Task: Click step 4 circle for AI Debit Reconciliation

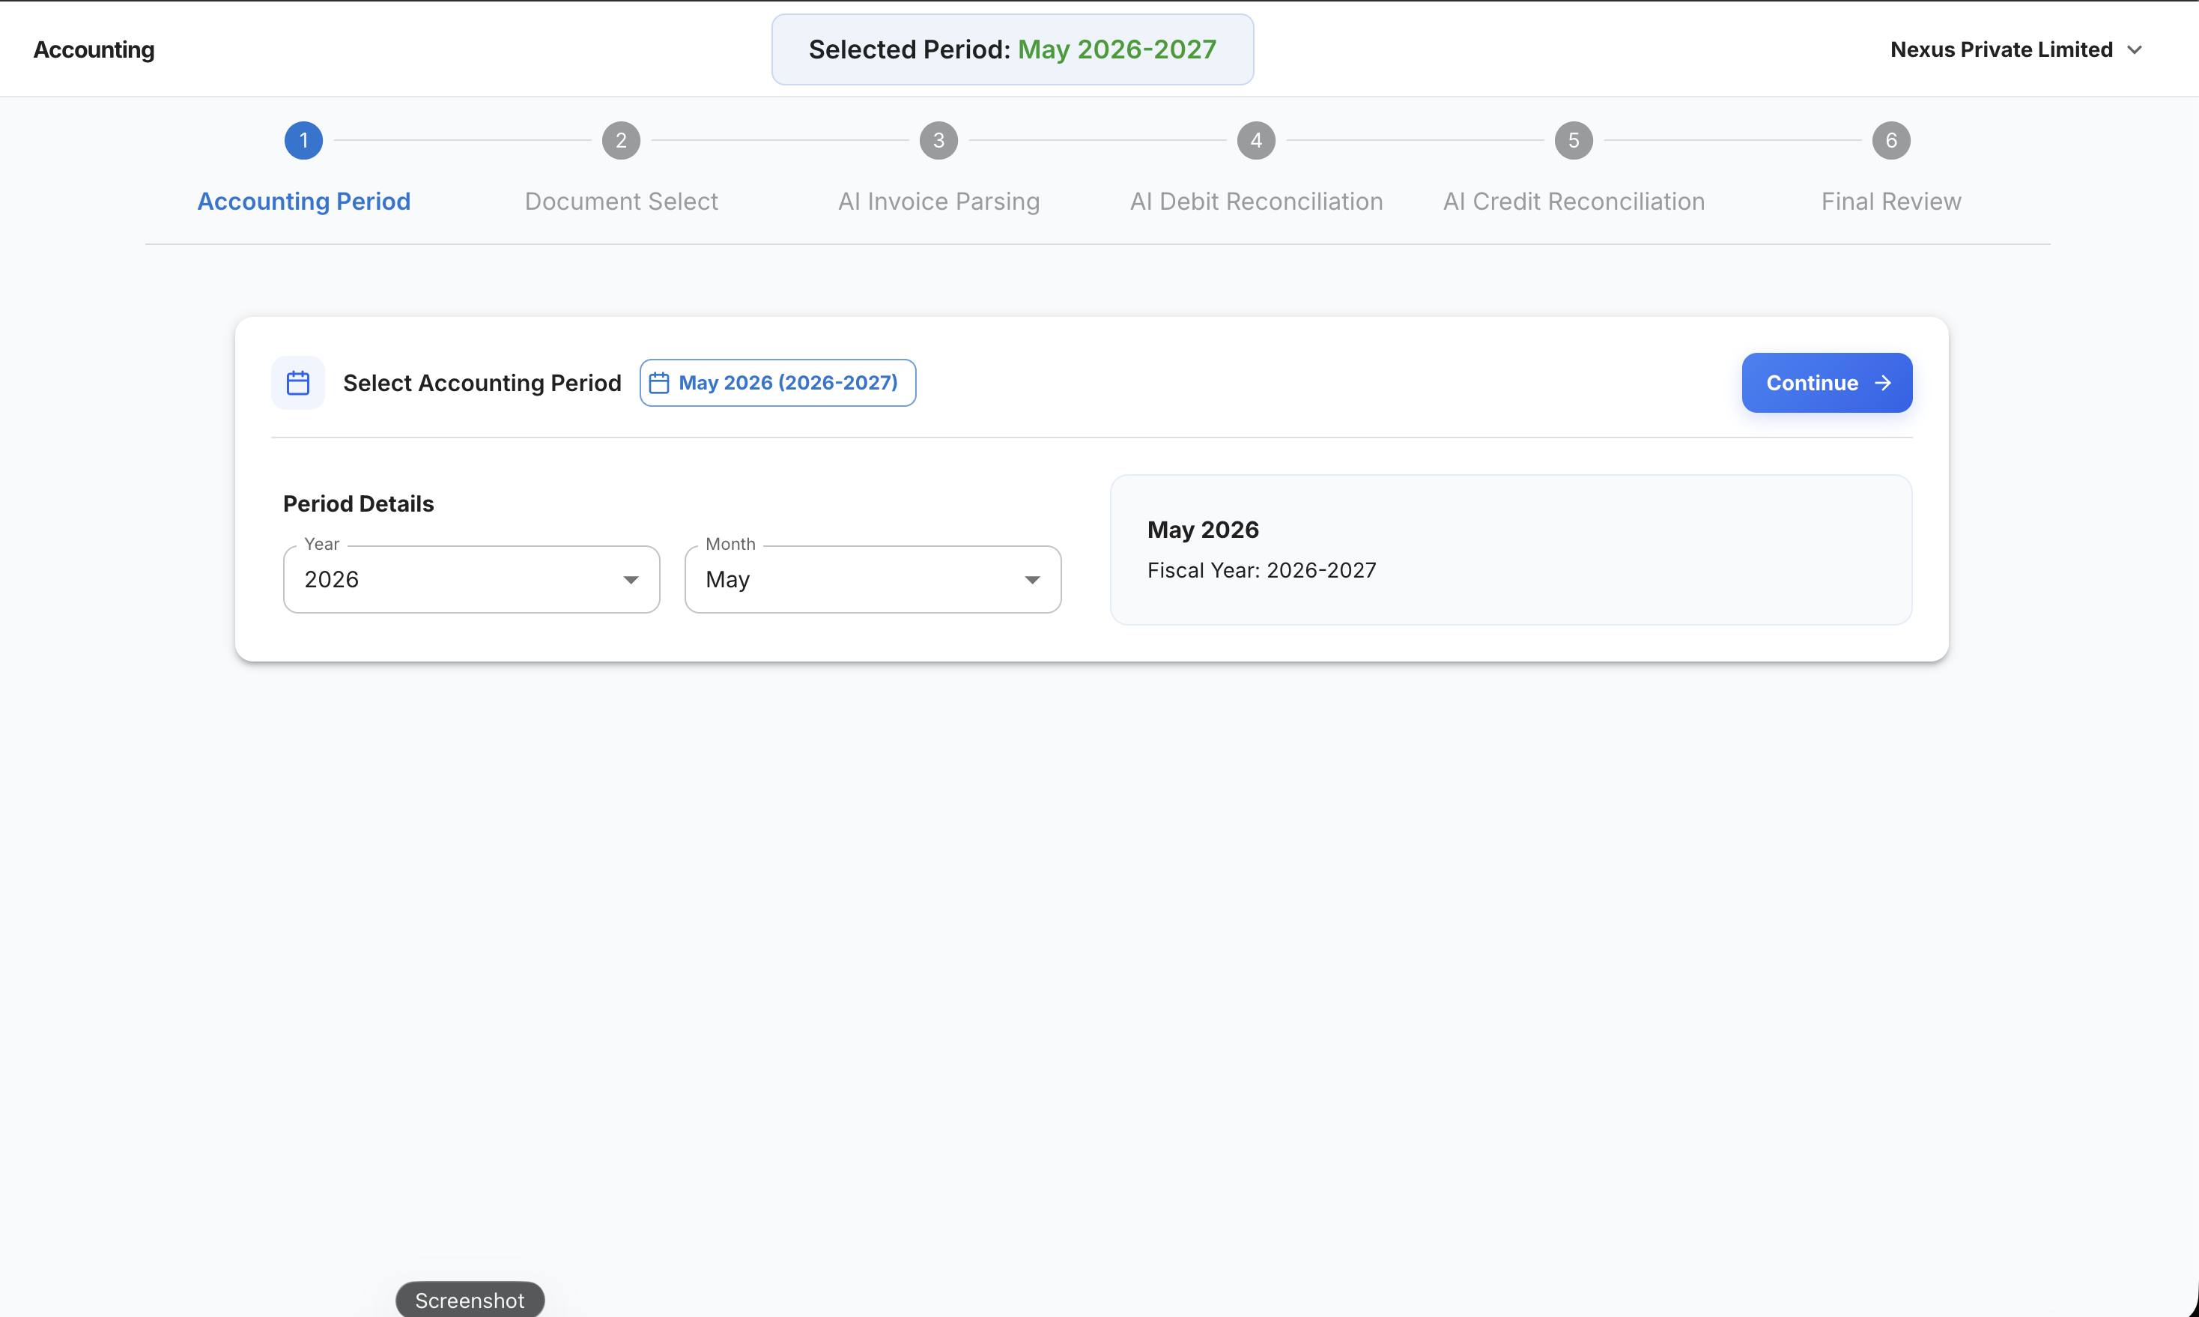Action: click(x=1256, y=140)
